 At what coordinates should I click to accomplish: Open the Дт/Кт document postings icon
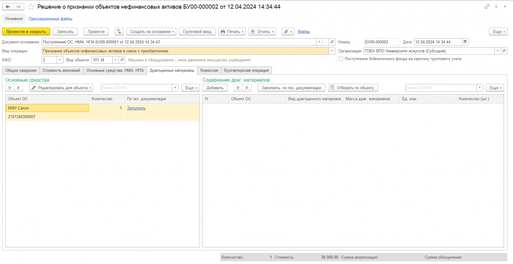119,32
